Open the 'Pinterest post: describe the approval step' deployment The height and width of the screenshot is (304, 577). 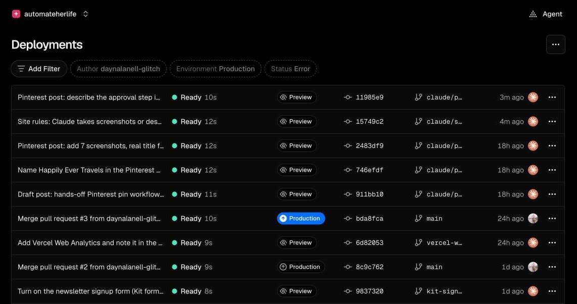89,97
